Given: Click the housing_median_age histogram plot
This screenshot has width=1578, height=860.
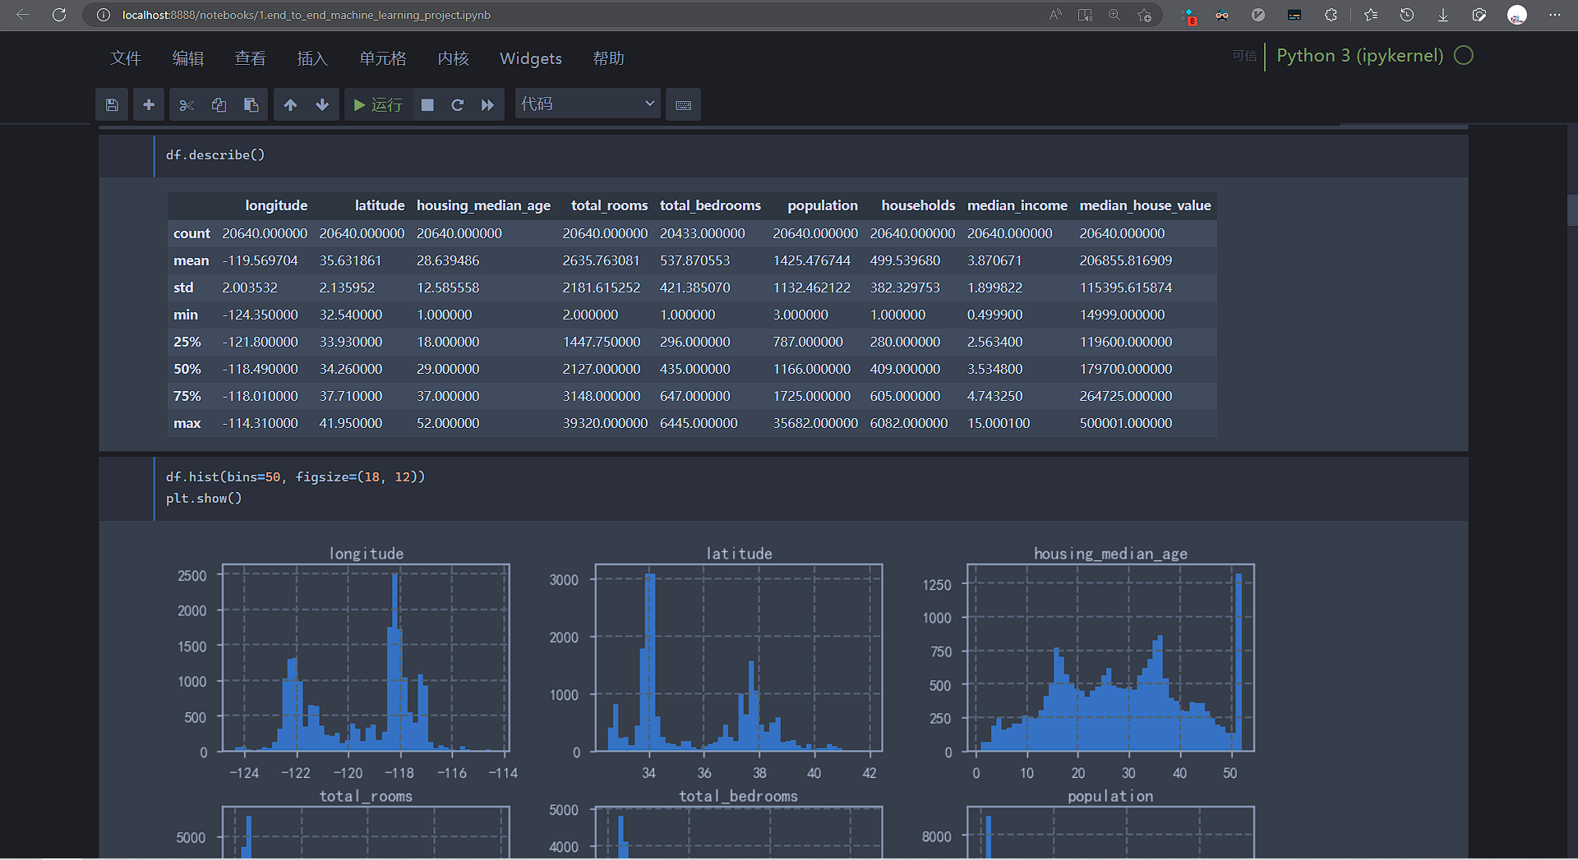Looking at the screenshot, I should tap(1110, 658).
